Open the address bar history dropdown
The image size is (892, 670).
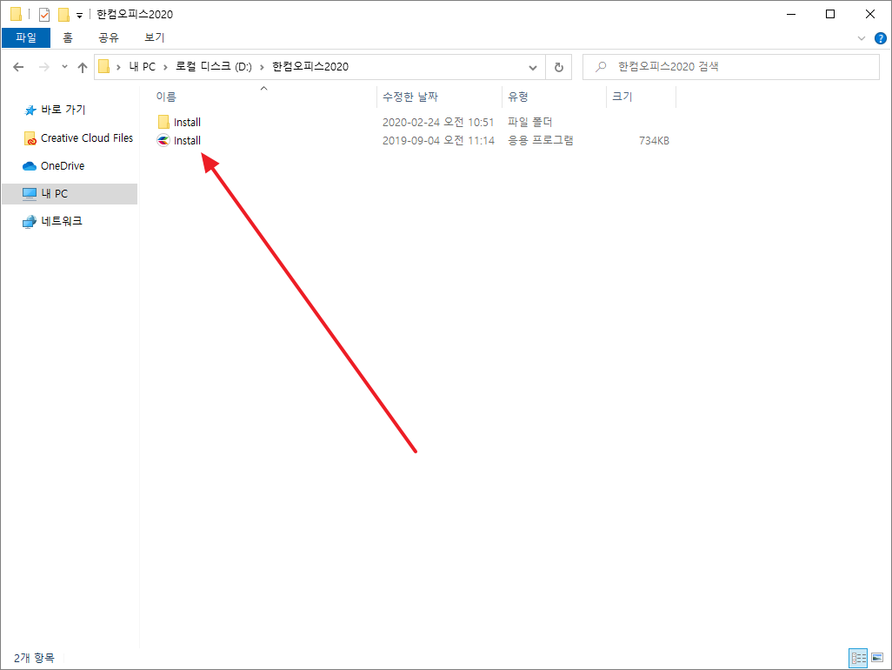[x=534, y=67]
